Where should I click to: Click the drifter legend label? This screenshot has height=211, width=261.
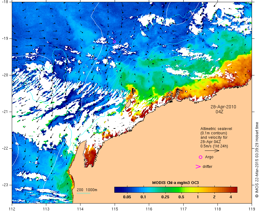coord(208,167)
